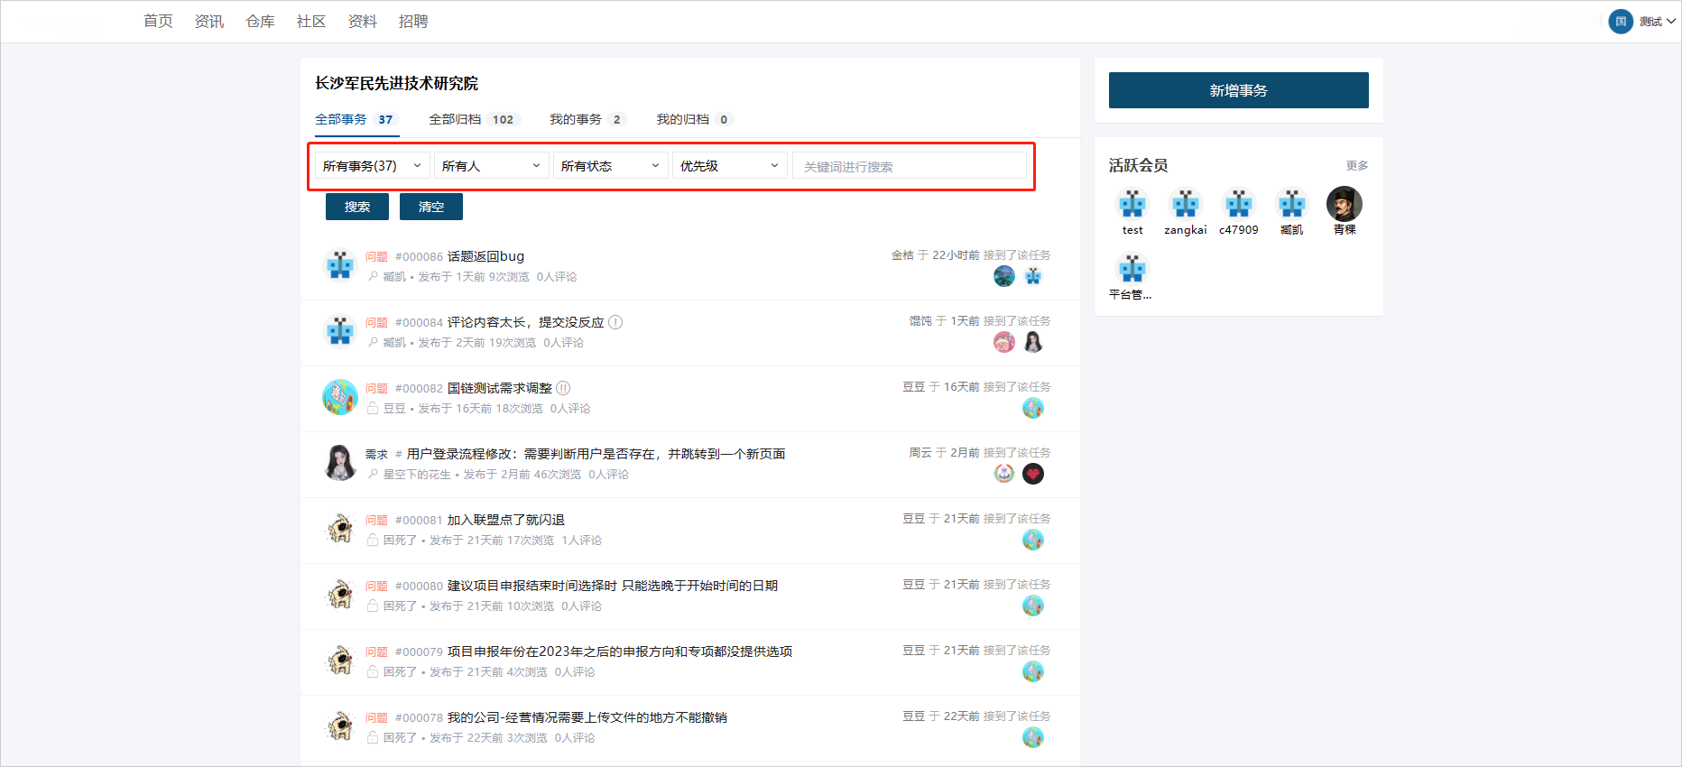The width and height of the screenshot is (1682, 767).
Task: Click the info icon beside issue #000084 title
Action: pyautogui.click(x=615, y=322)
